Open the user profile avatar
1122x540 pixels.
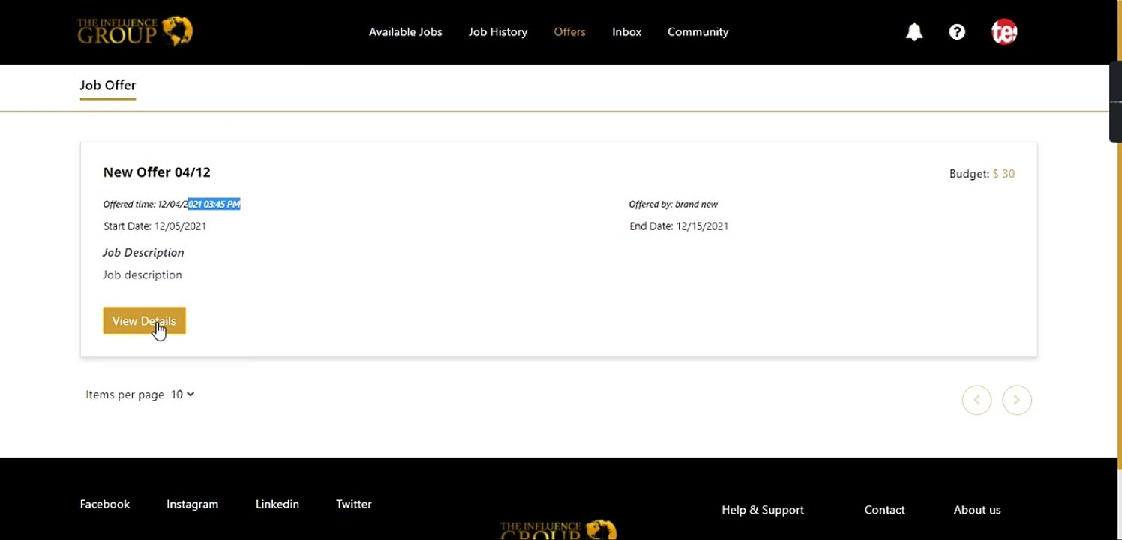(1004, 31)
